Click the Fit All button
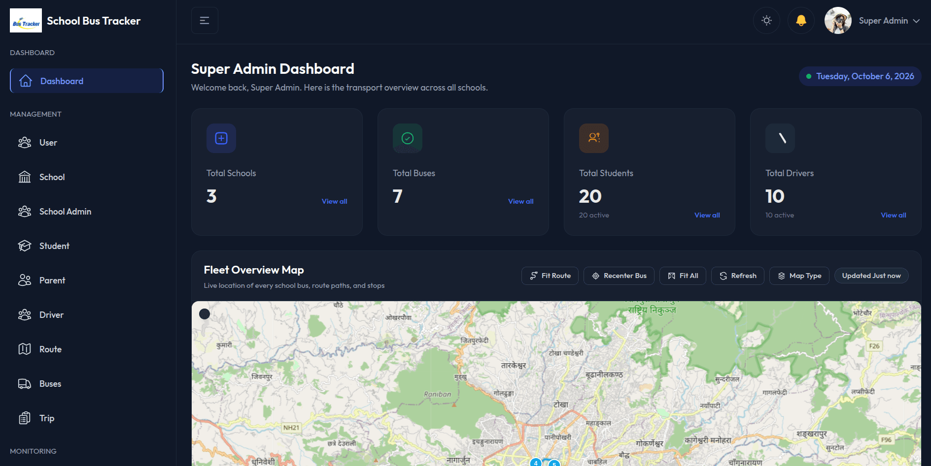This screenshot has width=931, height=466. 683,276
